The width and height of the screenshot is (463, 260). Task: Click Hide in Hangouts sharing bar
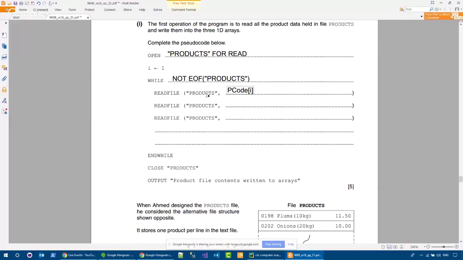point(291,244)
